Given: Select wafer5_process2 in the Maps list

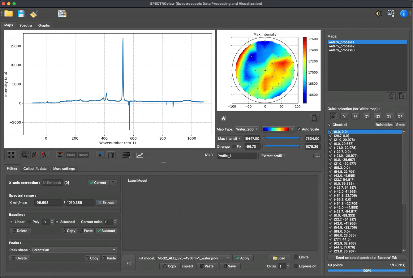Looking at the screenshot, I should [341, 46].
